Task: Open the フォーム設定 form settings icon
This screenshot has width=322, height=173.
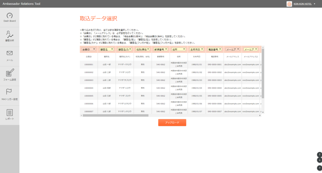Action: click(10, 73)
